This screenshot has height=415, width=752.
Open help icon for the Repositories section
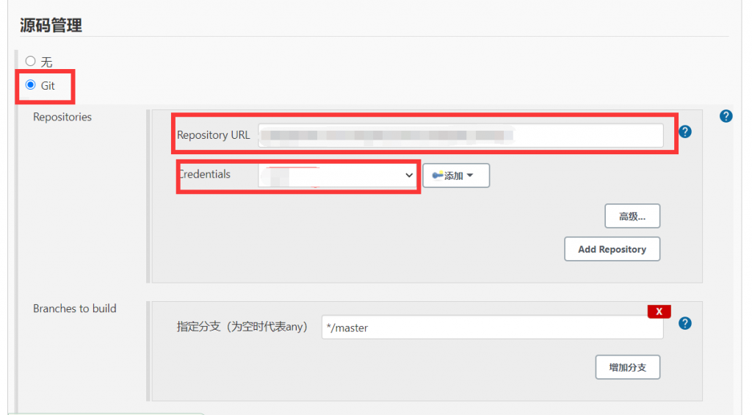[x=726, y=116]
